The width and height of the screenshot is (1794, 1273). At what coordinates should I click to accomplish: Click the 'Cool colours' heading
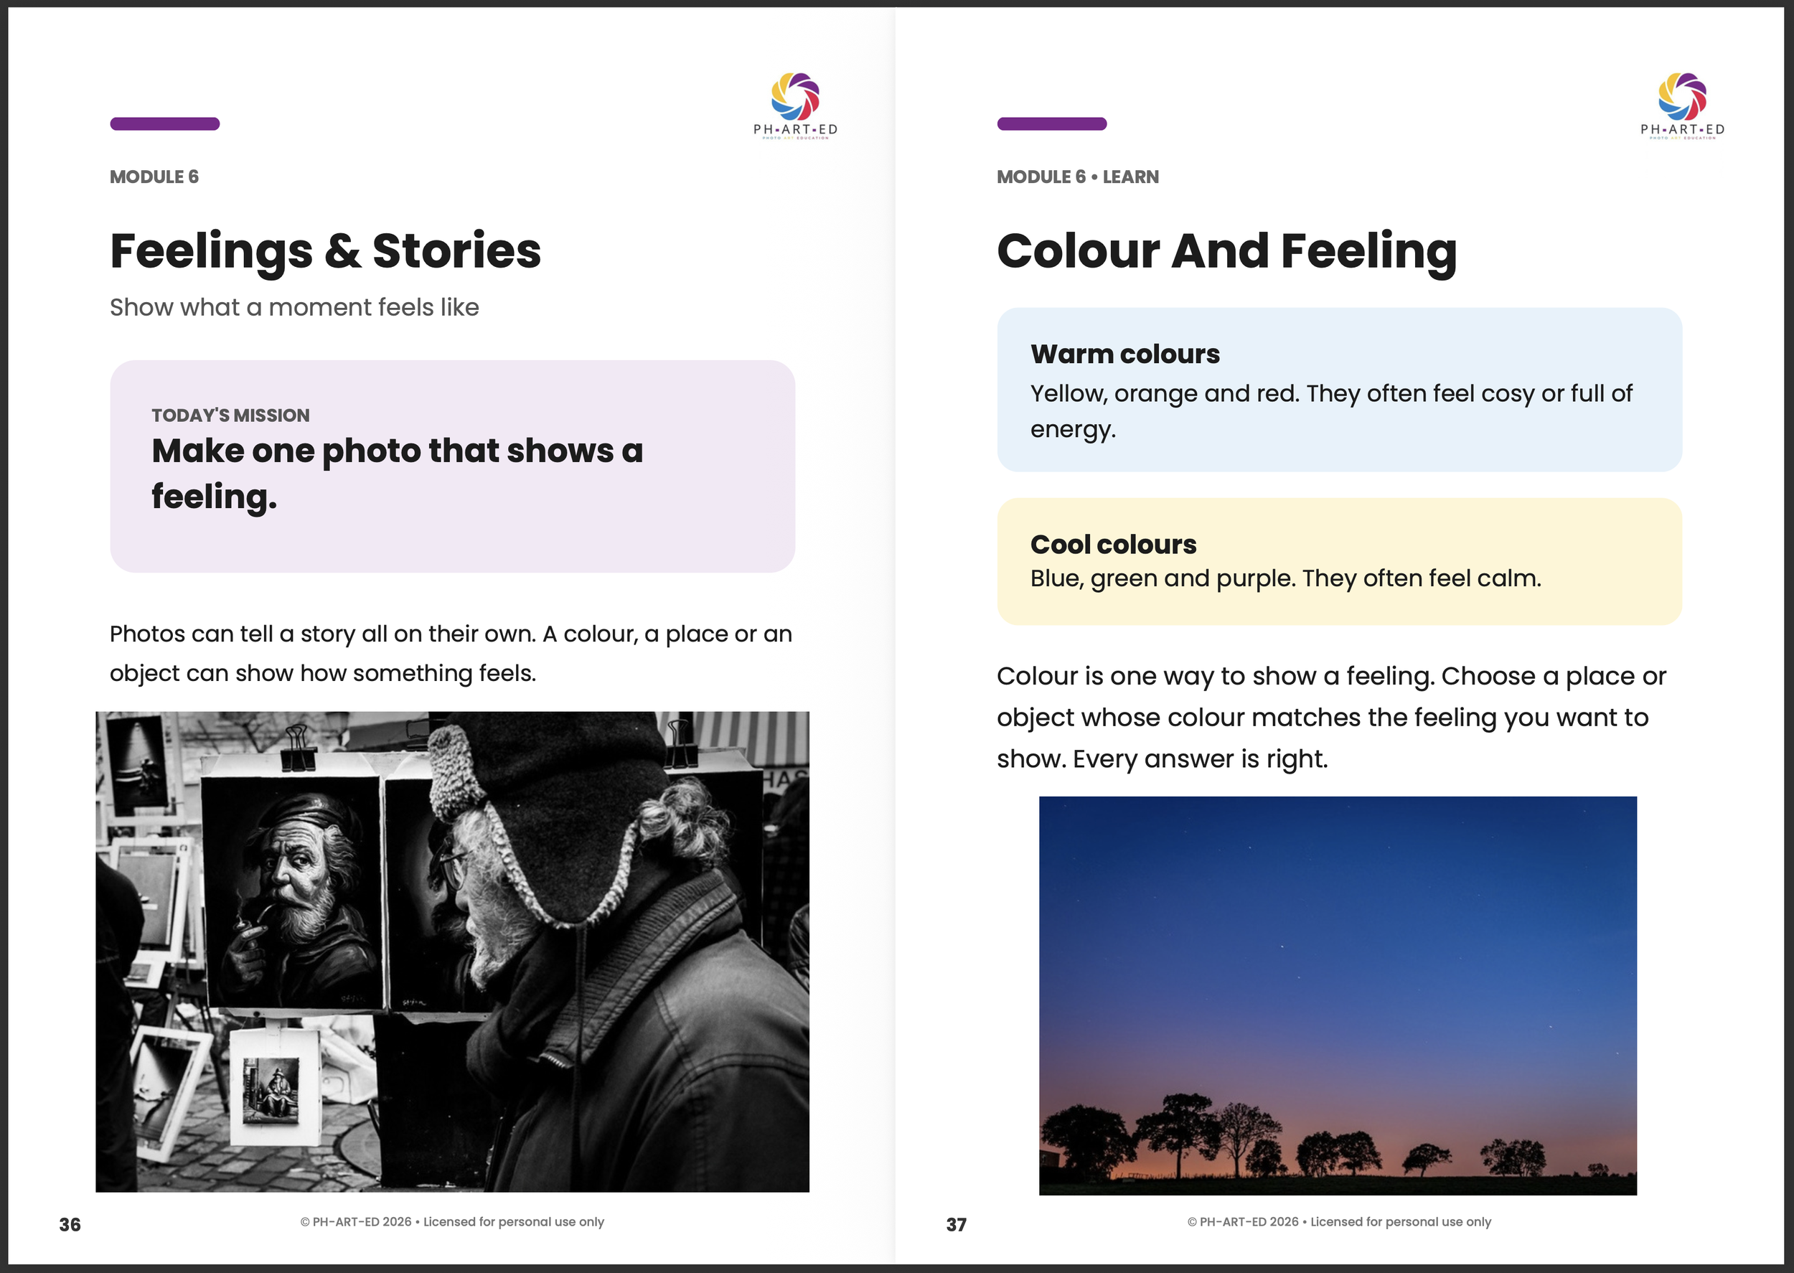[1113, 545]
